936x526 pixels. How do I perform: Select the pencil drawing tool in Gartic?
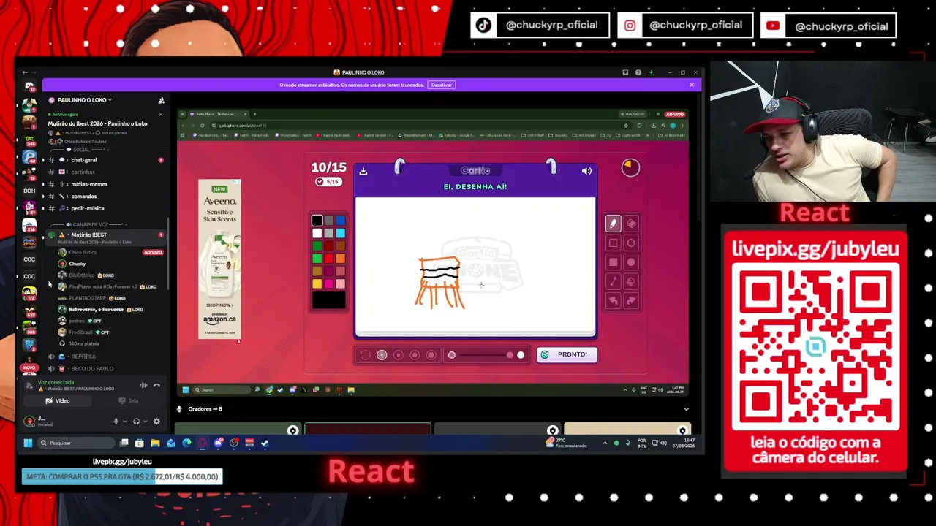pos(614,224)
